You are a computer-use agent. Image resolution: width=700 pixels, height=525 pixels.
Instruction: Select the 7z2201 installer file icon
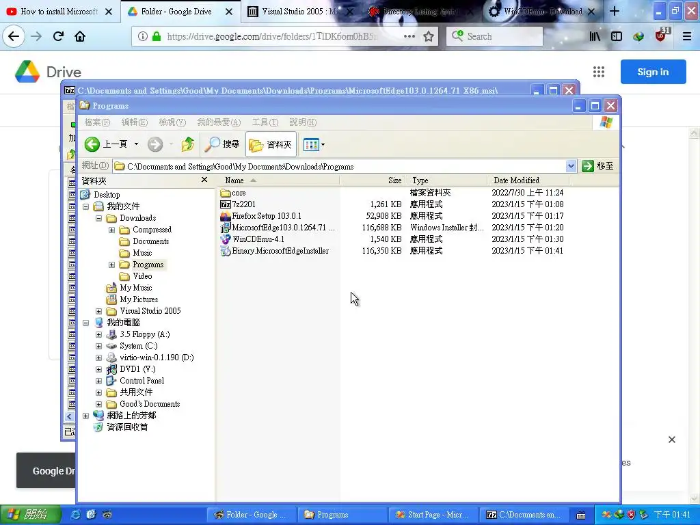[226, 204]
